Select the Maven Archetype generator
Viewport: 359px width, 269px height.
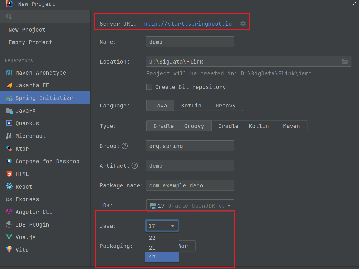click(45, 73)
